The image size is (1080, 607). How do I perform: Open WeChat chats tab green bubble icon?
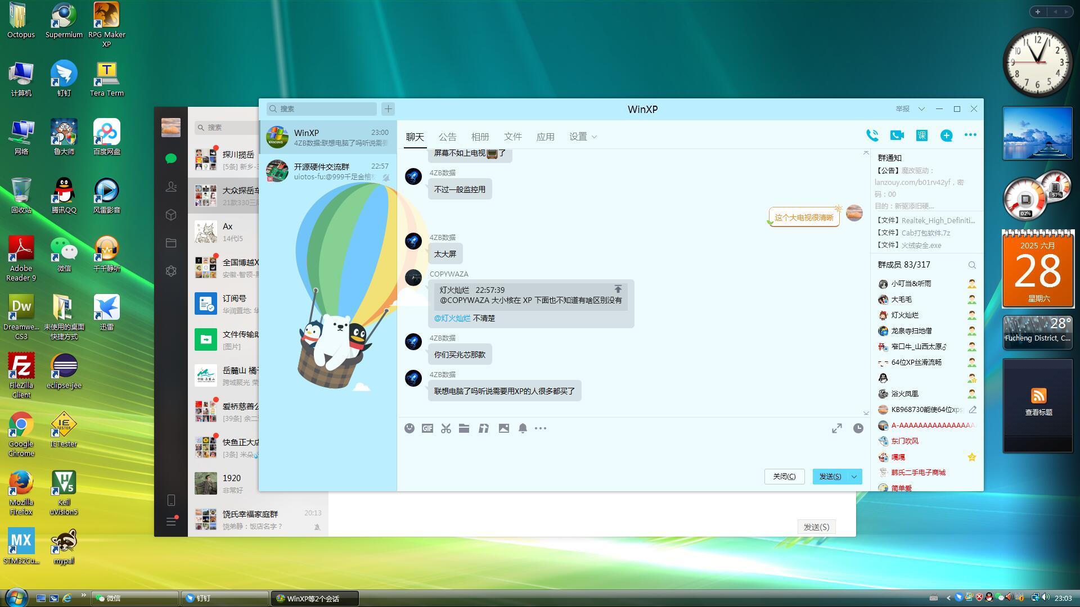pyautogui.click(x=172, y=158)
